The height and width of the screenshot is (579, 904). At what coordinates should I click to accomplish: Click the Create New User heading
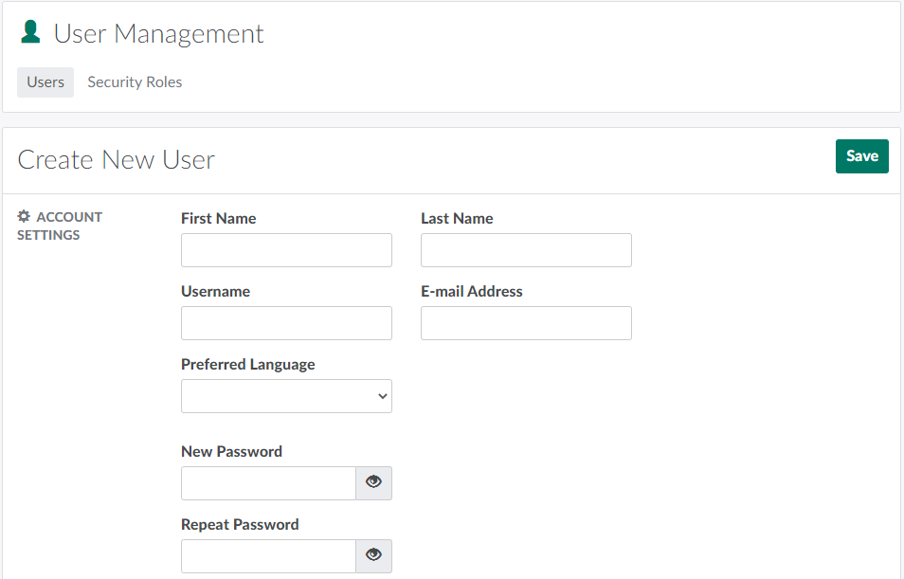pos(117,160)
